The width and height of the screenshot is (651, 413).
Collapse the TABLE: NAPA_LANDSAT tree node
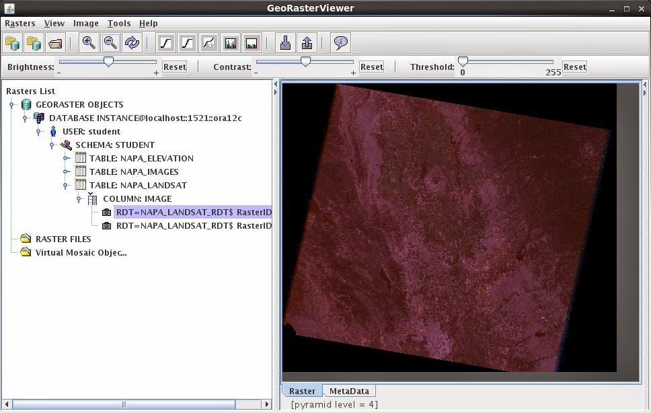click(66, 185)
